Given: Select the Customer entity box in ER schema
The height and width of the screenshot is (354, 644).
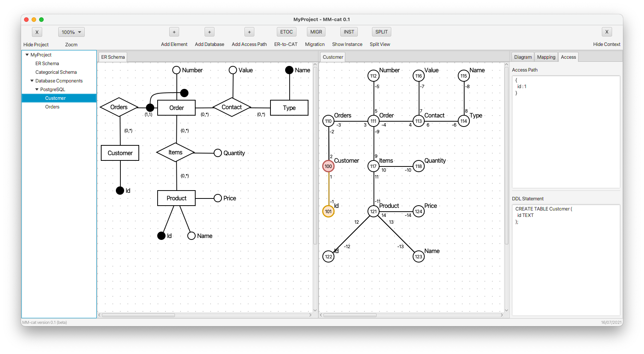Looking at the screenshot, I should point(120,153).
